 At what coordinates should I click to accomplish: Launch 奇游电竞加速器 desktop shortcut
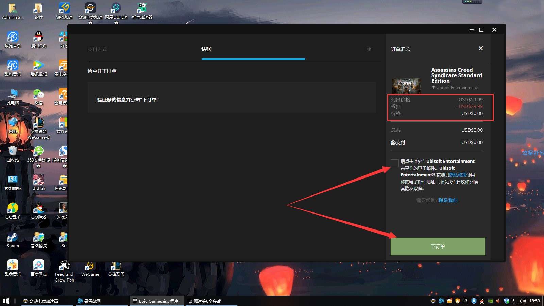click(90, 14)
